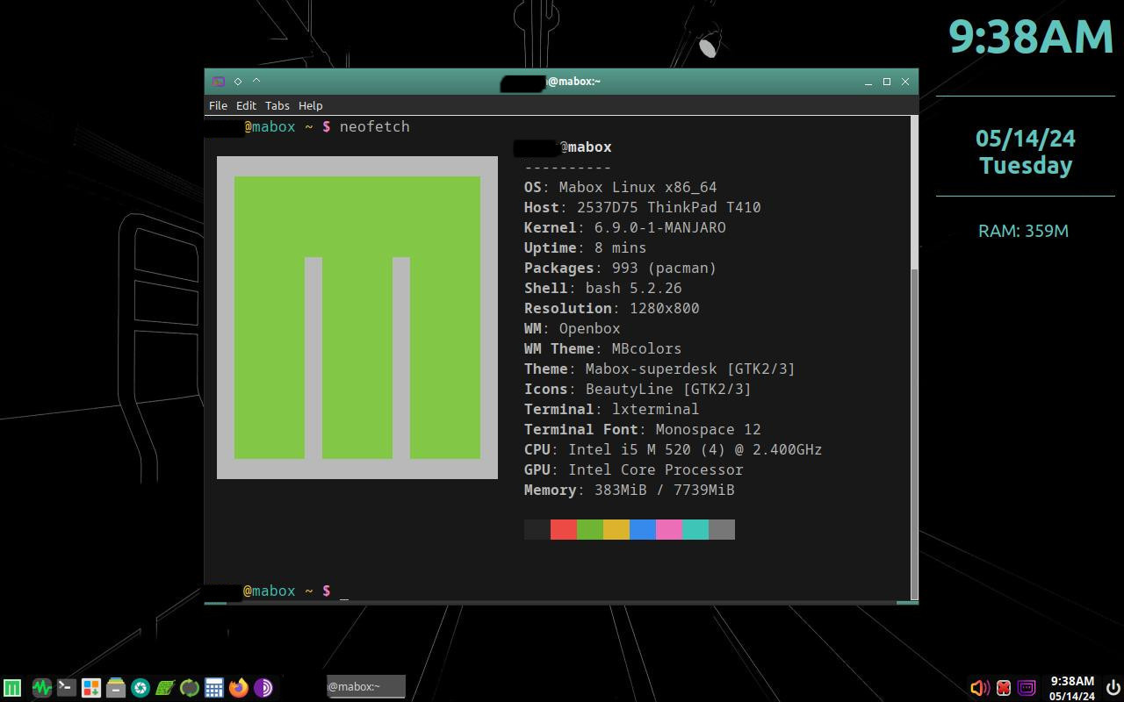Click the volume speaker tray icon
This screenshot has height=702, width=1124.
[979, 687]
